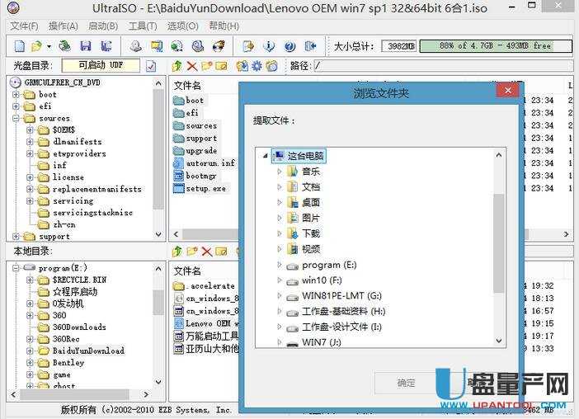Click the New file toolbar icon
The height and width of the screenshot is (419, 579).
[x=18, y=46]
